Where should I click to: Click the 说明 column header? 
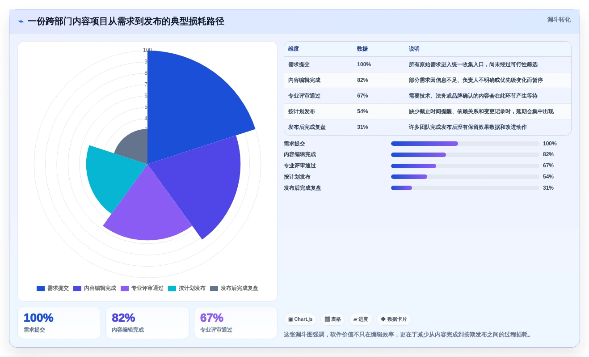(414, 49)
